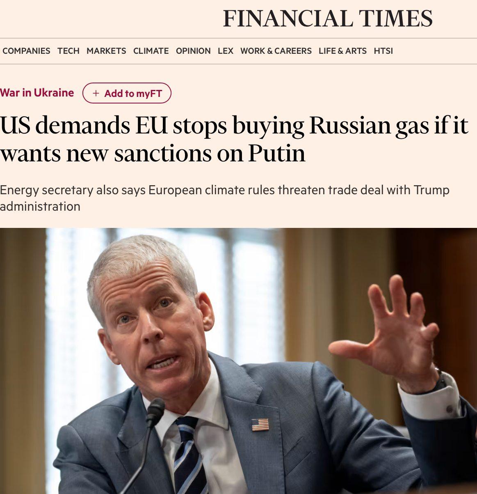Open the Climate section

pos(151,51)
